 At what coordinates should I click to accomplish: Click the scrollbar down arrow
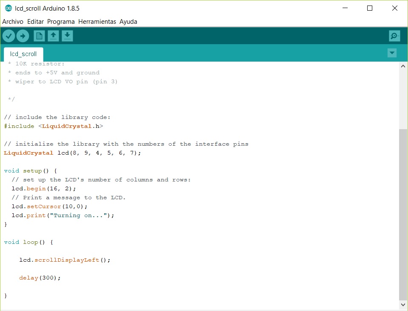click(403, 305)
